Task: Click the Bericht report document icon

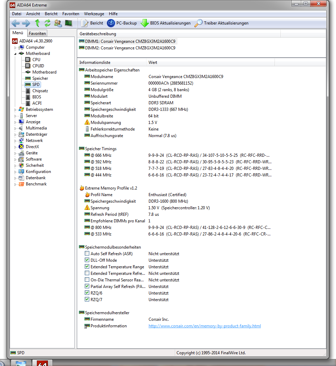Action: click(x=84, y=23)
